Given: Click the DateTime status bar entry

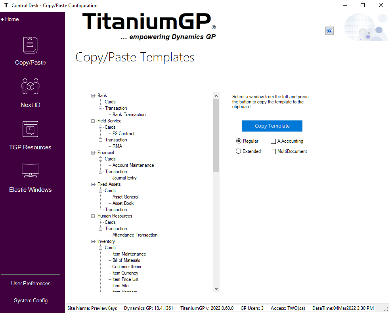Looking at the screenshot, I should (343, 308).
